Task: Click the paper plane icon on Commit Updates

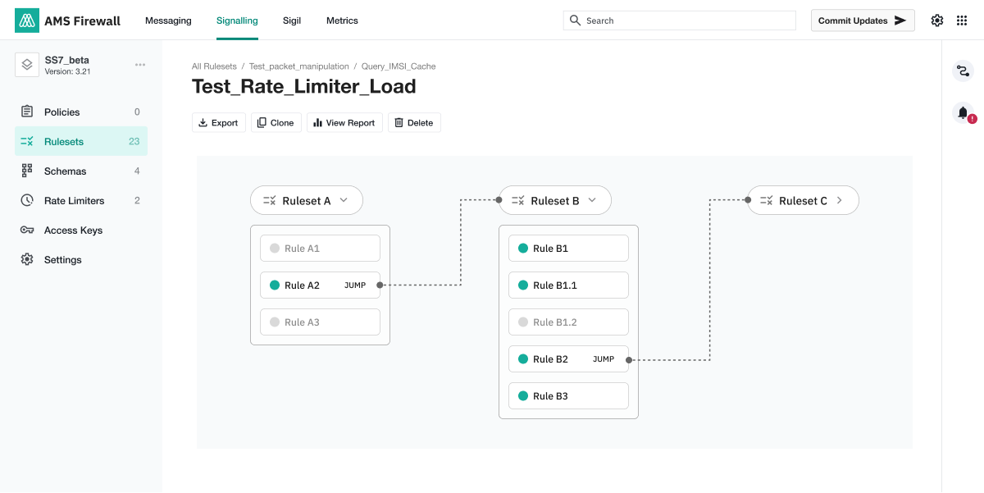Action: (900, 21)
